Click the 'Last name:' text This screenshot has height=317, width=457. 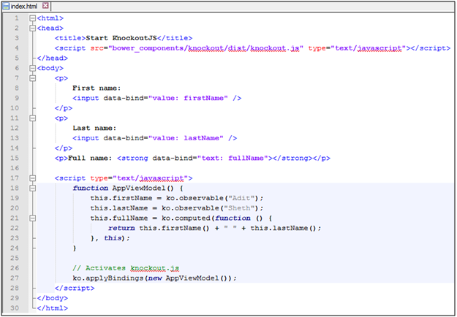click(94, 128)
